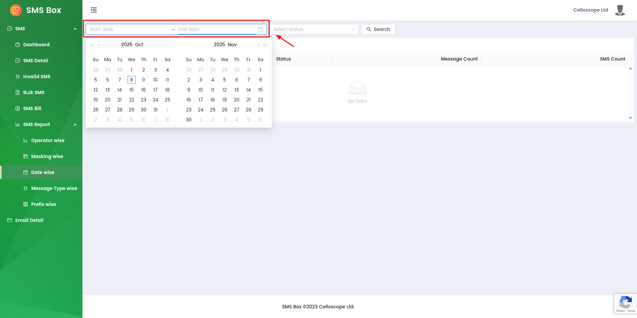Open the Dashboard page
The image size is (637, 318).
click(x=36, y=45)
